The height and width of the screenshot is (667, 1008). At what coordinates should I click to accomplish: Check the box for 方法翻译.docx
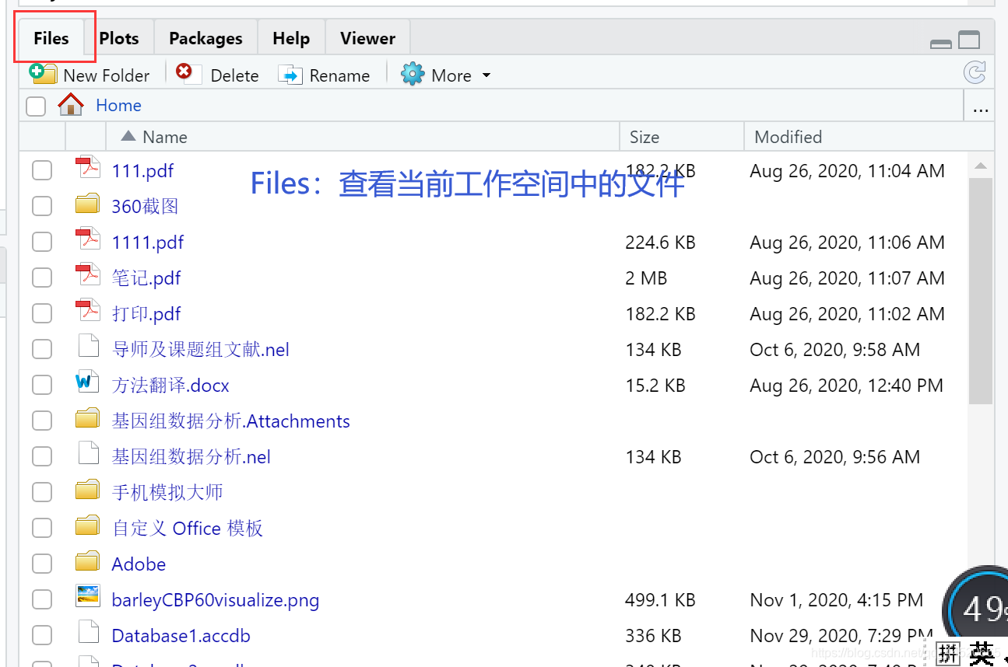[x=42, y=385]
